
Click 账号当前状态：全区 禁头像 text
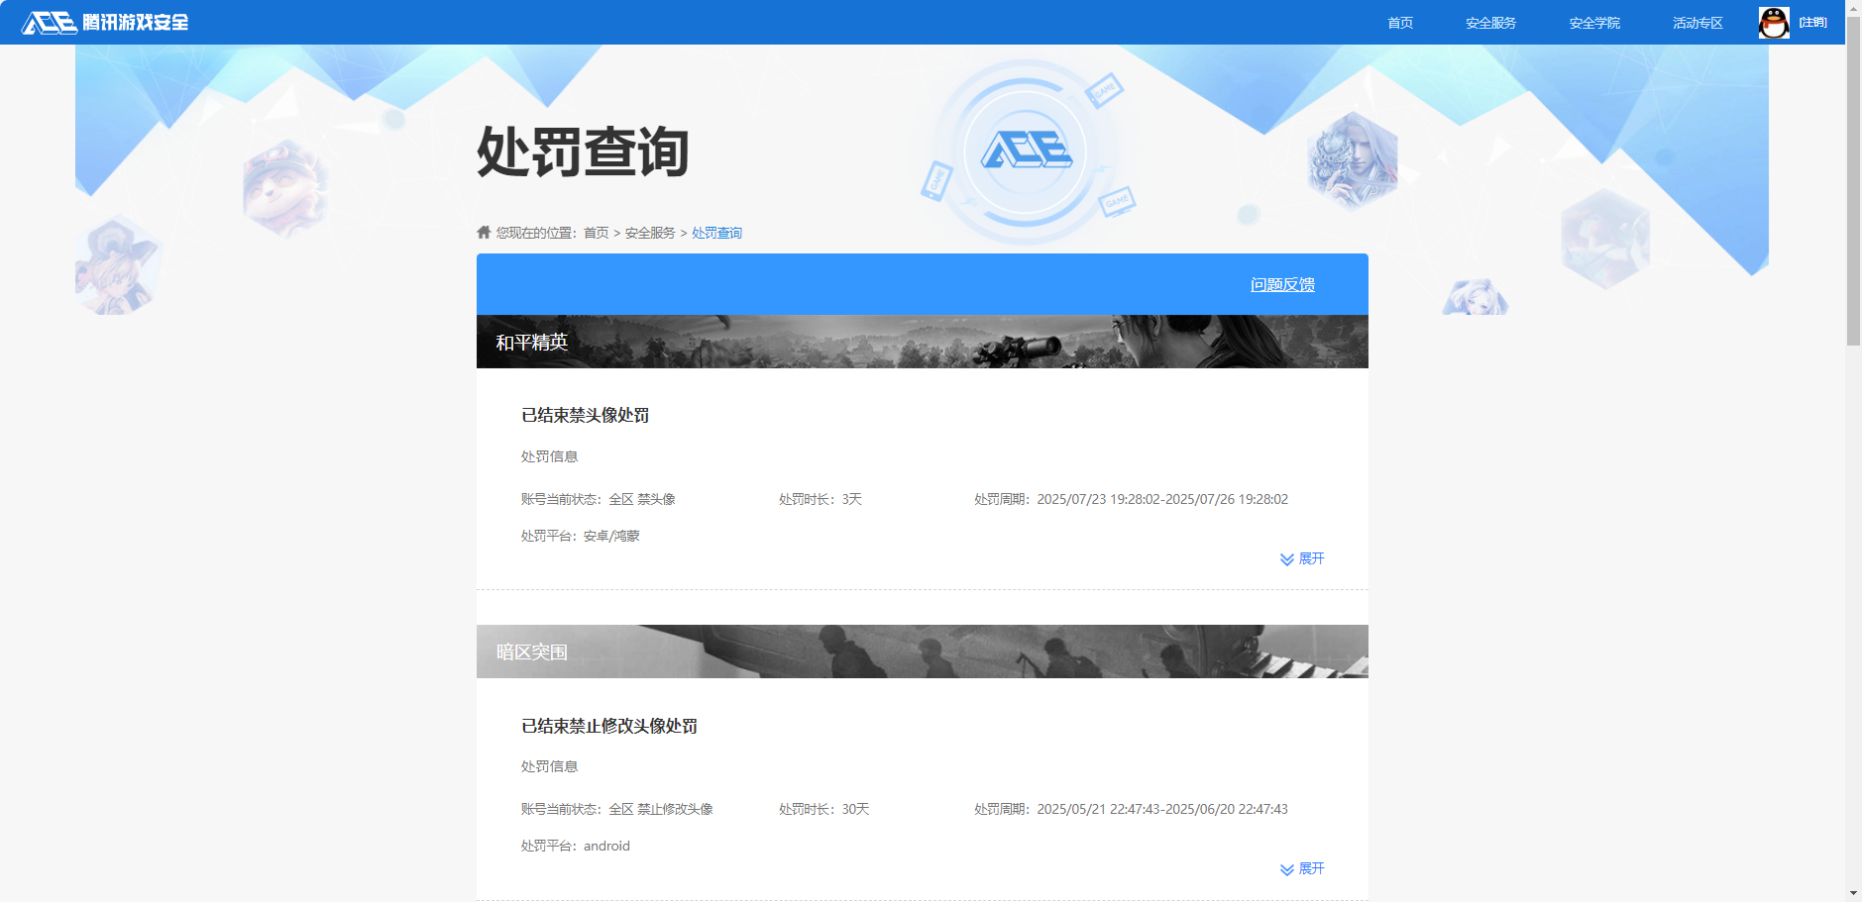coord(599,499)
